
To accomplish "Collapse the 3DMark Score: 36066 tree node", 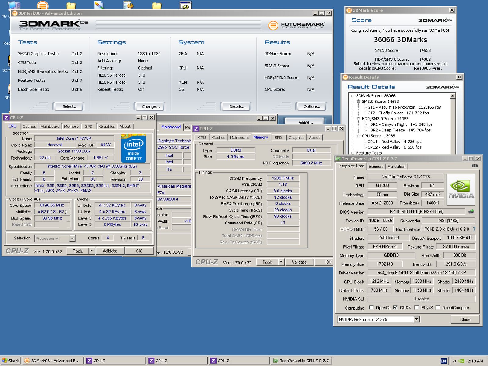I will [353, 96].
